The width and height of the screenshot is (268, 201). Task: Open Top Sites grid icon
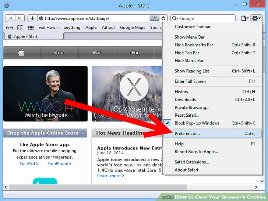pos(31,28)
